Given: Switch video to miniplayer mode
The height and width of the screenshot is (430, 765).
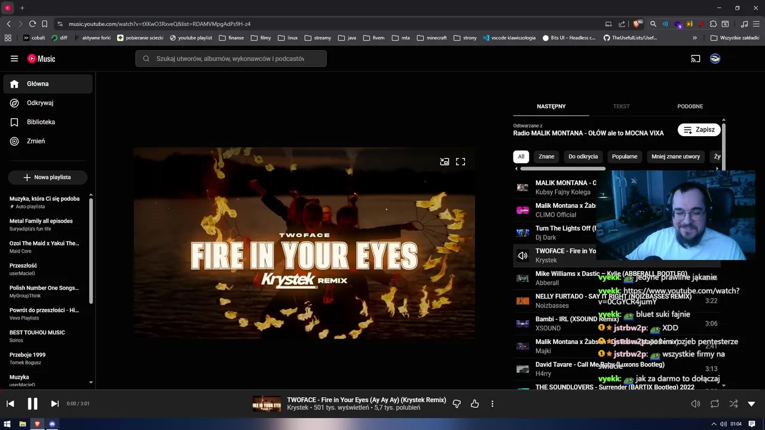Looking at the screenshot, I should pyautogui.click(x=445, y=161).
